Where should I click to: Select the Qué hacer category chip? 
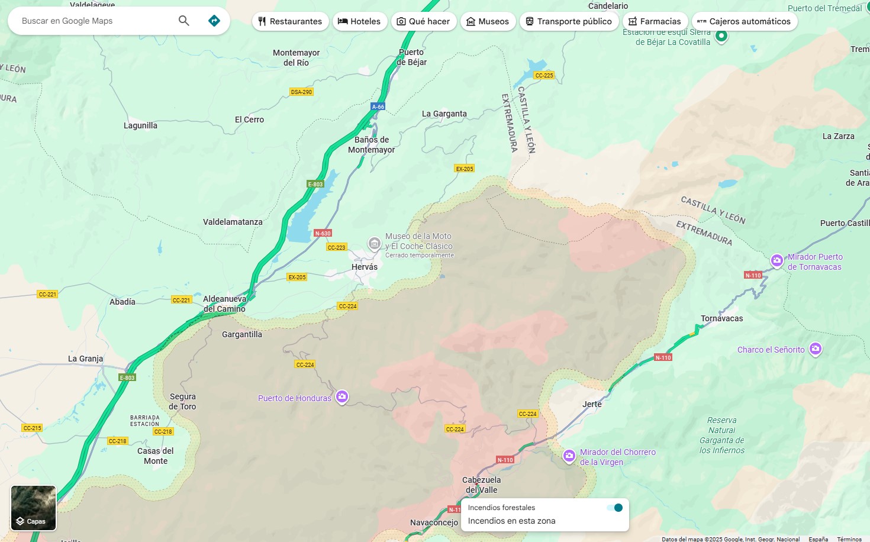pyautogui.click(x=424, y=21)
